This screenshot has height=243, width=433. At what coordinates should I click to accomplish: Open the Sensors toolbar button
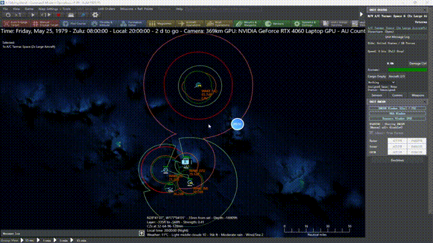point(277,24)
